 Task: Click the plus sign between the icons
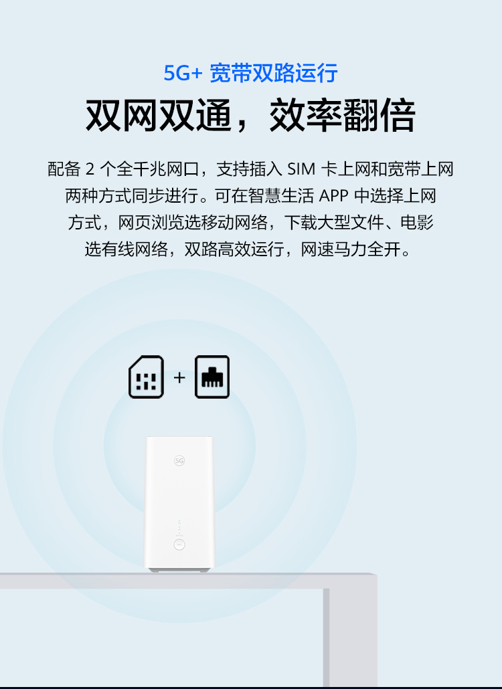[x=179, y=377]
